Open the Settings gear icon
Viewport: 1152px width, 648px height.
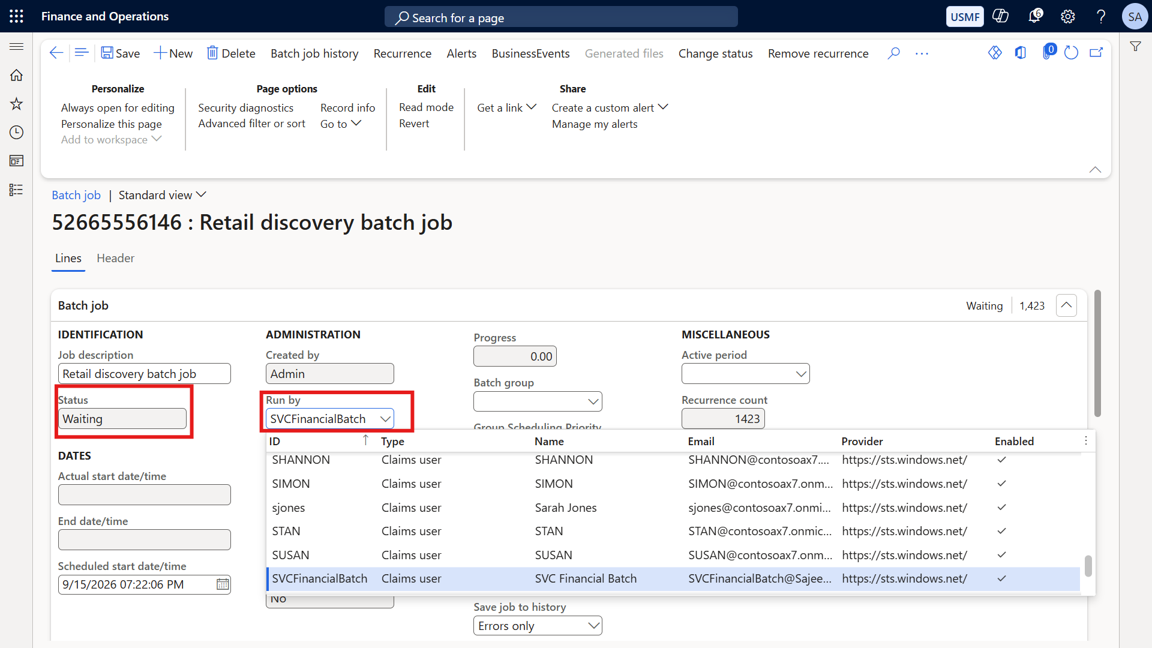pyautogui.click(x=1067, y=17)
